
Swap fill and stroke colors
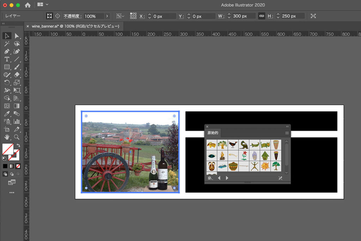coord(18,145)
